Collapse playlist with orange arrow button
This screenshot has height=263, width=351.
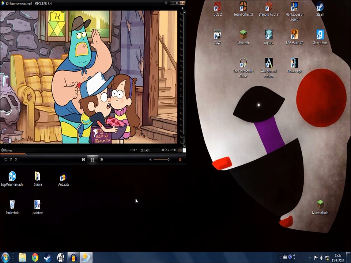click(179, 150)
